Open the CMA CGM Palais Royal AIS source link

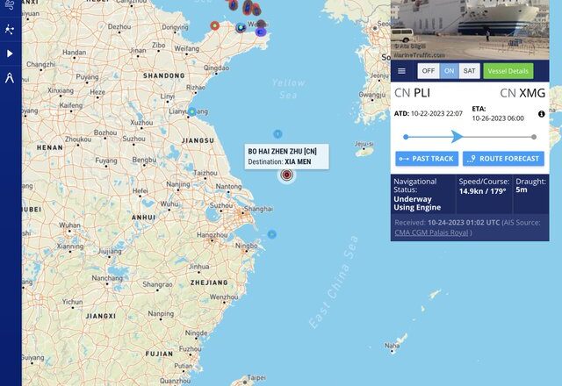pos(431,232)
